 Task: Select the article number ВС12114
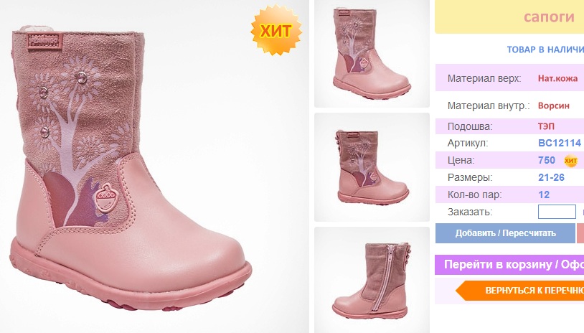pos(560,143)
